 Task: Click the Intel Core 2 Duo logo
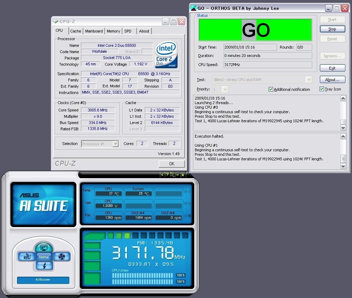[166, 54]
